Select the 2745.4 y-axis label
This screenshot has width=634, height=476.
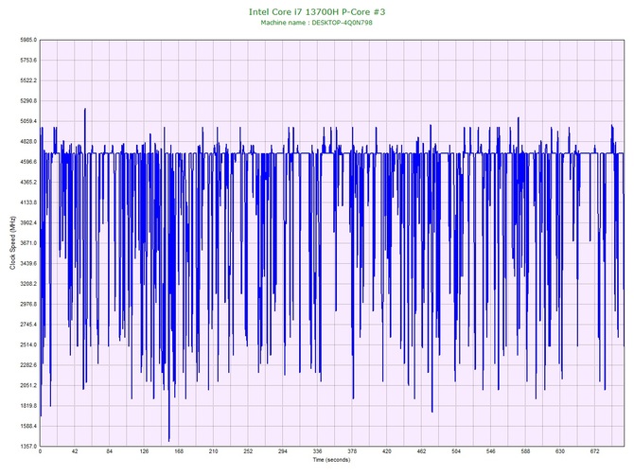(x=28, y=325)
